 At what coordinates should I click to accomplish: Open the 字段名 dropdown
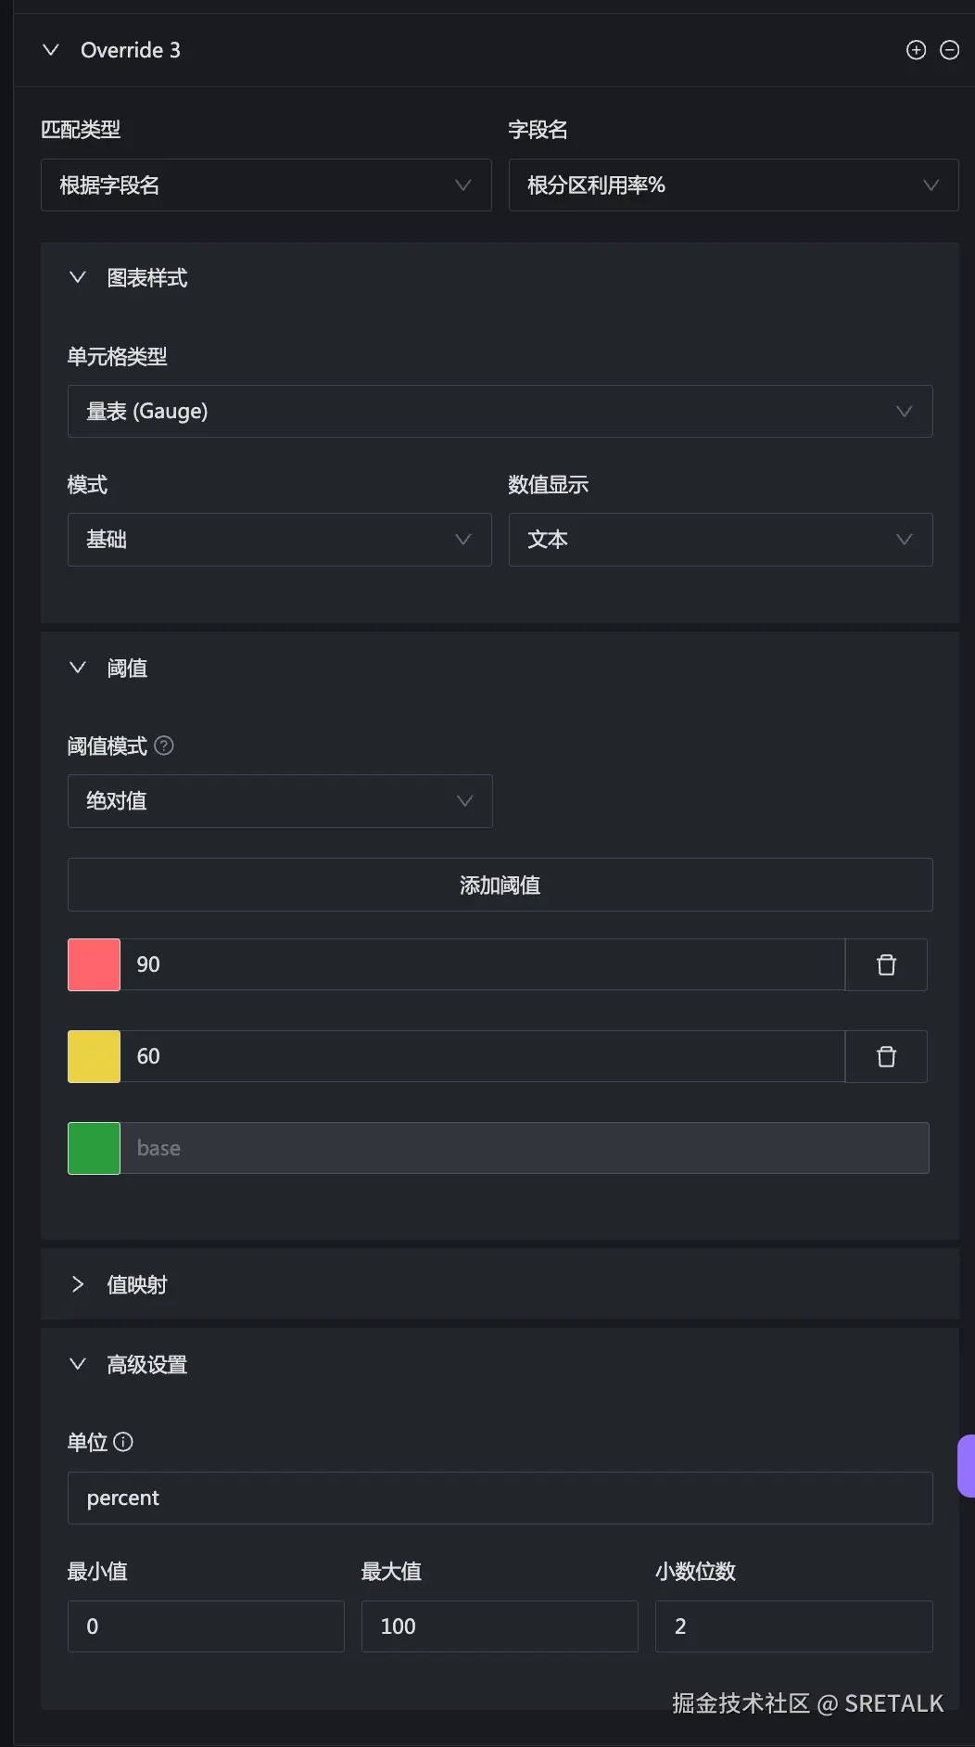click(x=733, y=185)
